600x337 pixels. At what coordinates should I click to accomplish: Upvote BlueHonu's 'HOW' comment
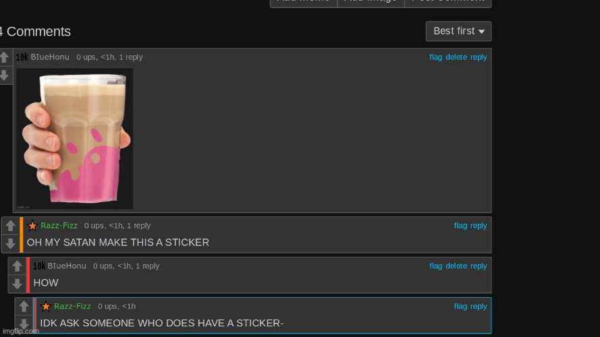(x=18, y=266)
